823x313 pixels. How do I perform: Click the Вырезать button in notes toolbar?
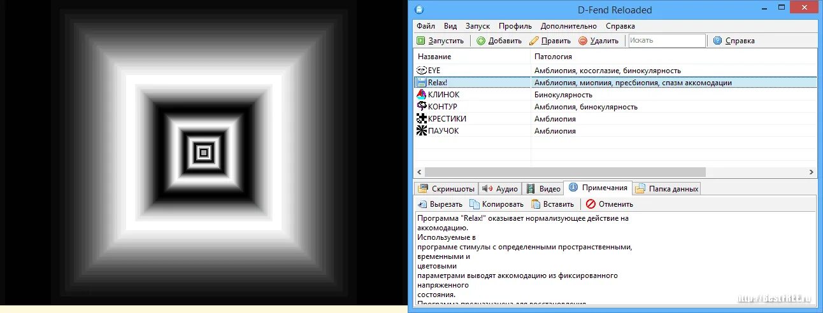[440, 204]
